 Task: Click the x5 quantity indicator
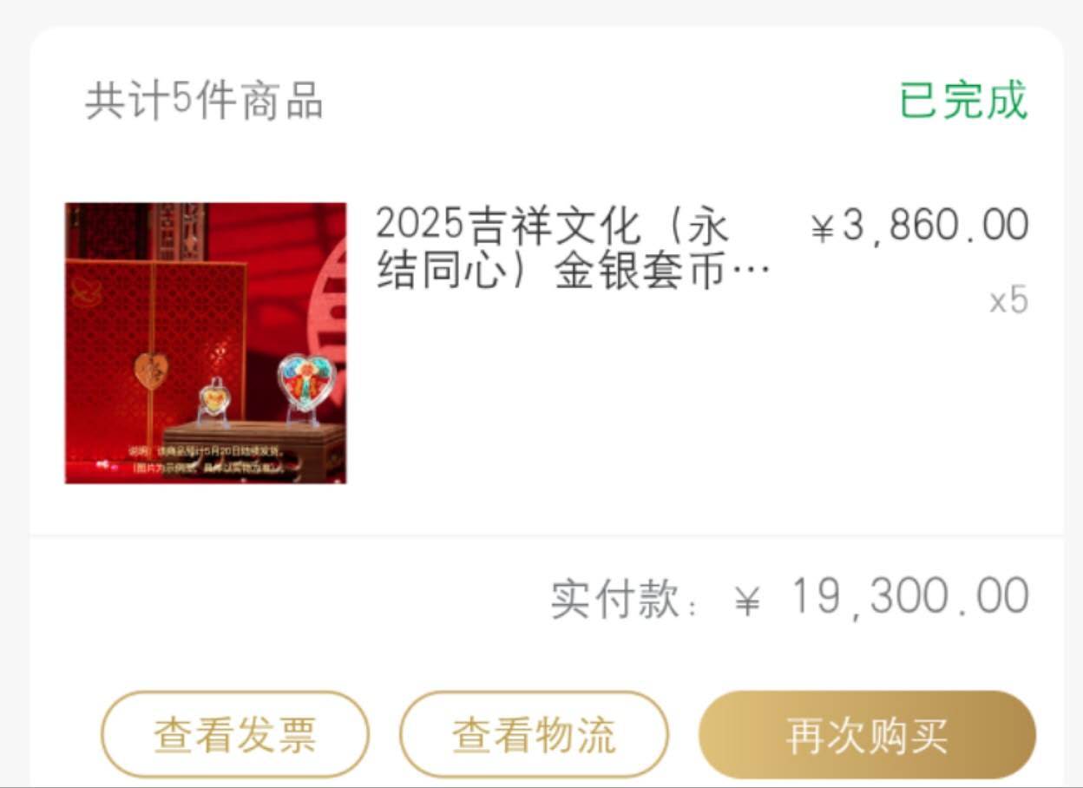[x=1009, y=301]
